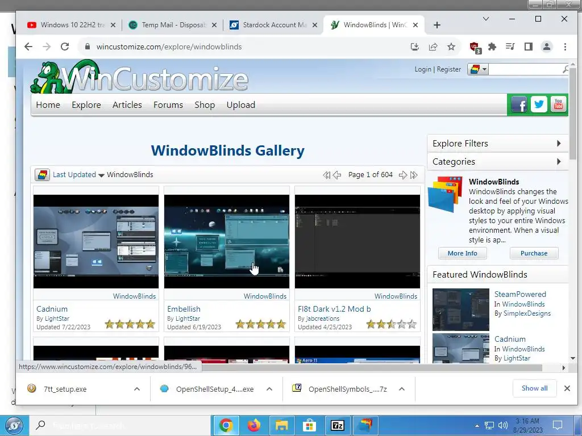Viewport: 582px width, 436px height.
Task: Toggle the browser side panel icon
Action: click(529, 47)
